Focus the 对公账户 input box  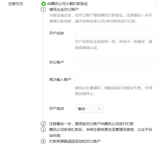tap(115, 63)
